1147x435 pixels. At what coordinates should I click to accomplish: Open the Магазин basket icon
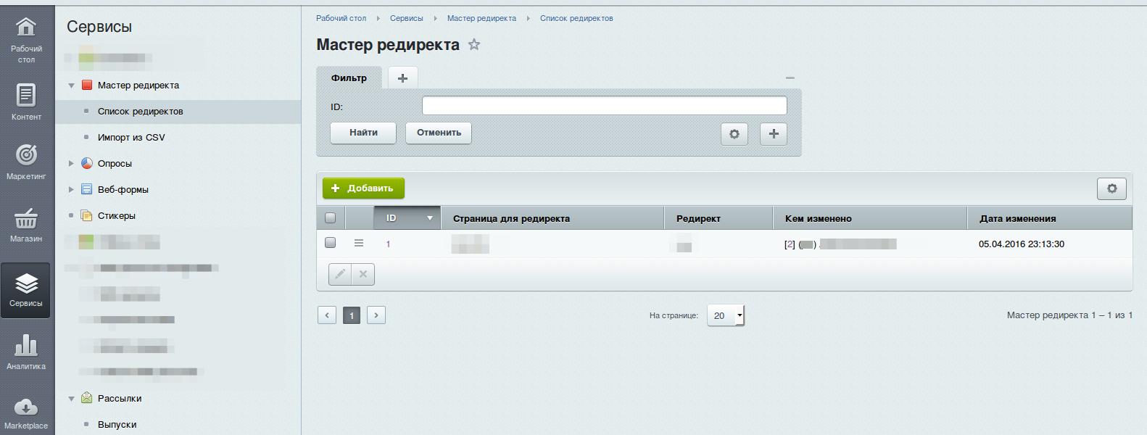tap(26, 218)
